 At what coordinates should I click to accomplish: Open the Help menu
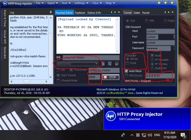[110, 3]
